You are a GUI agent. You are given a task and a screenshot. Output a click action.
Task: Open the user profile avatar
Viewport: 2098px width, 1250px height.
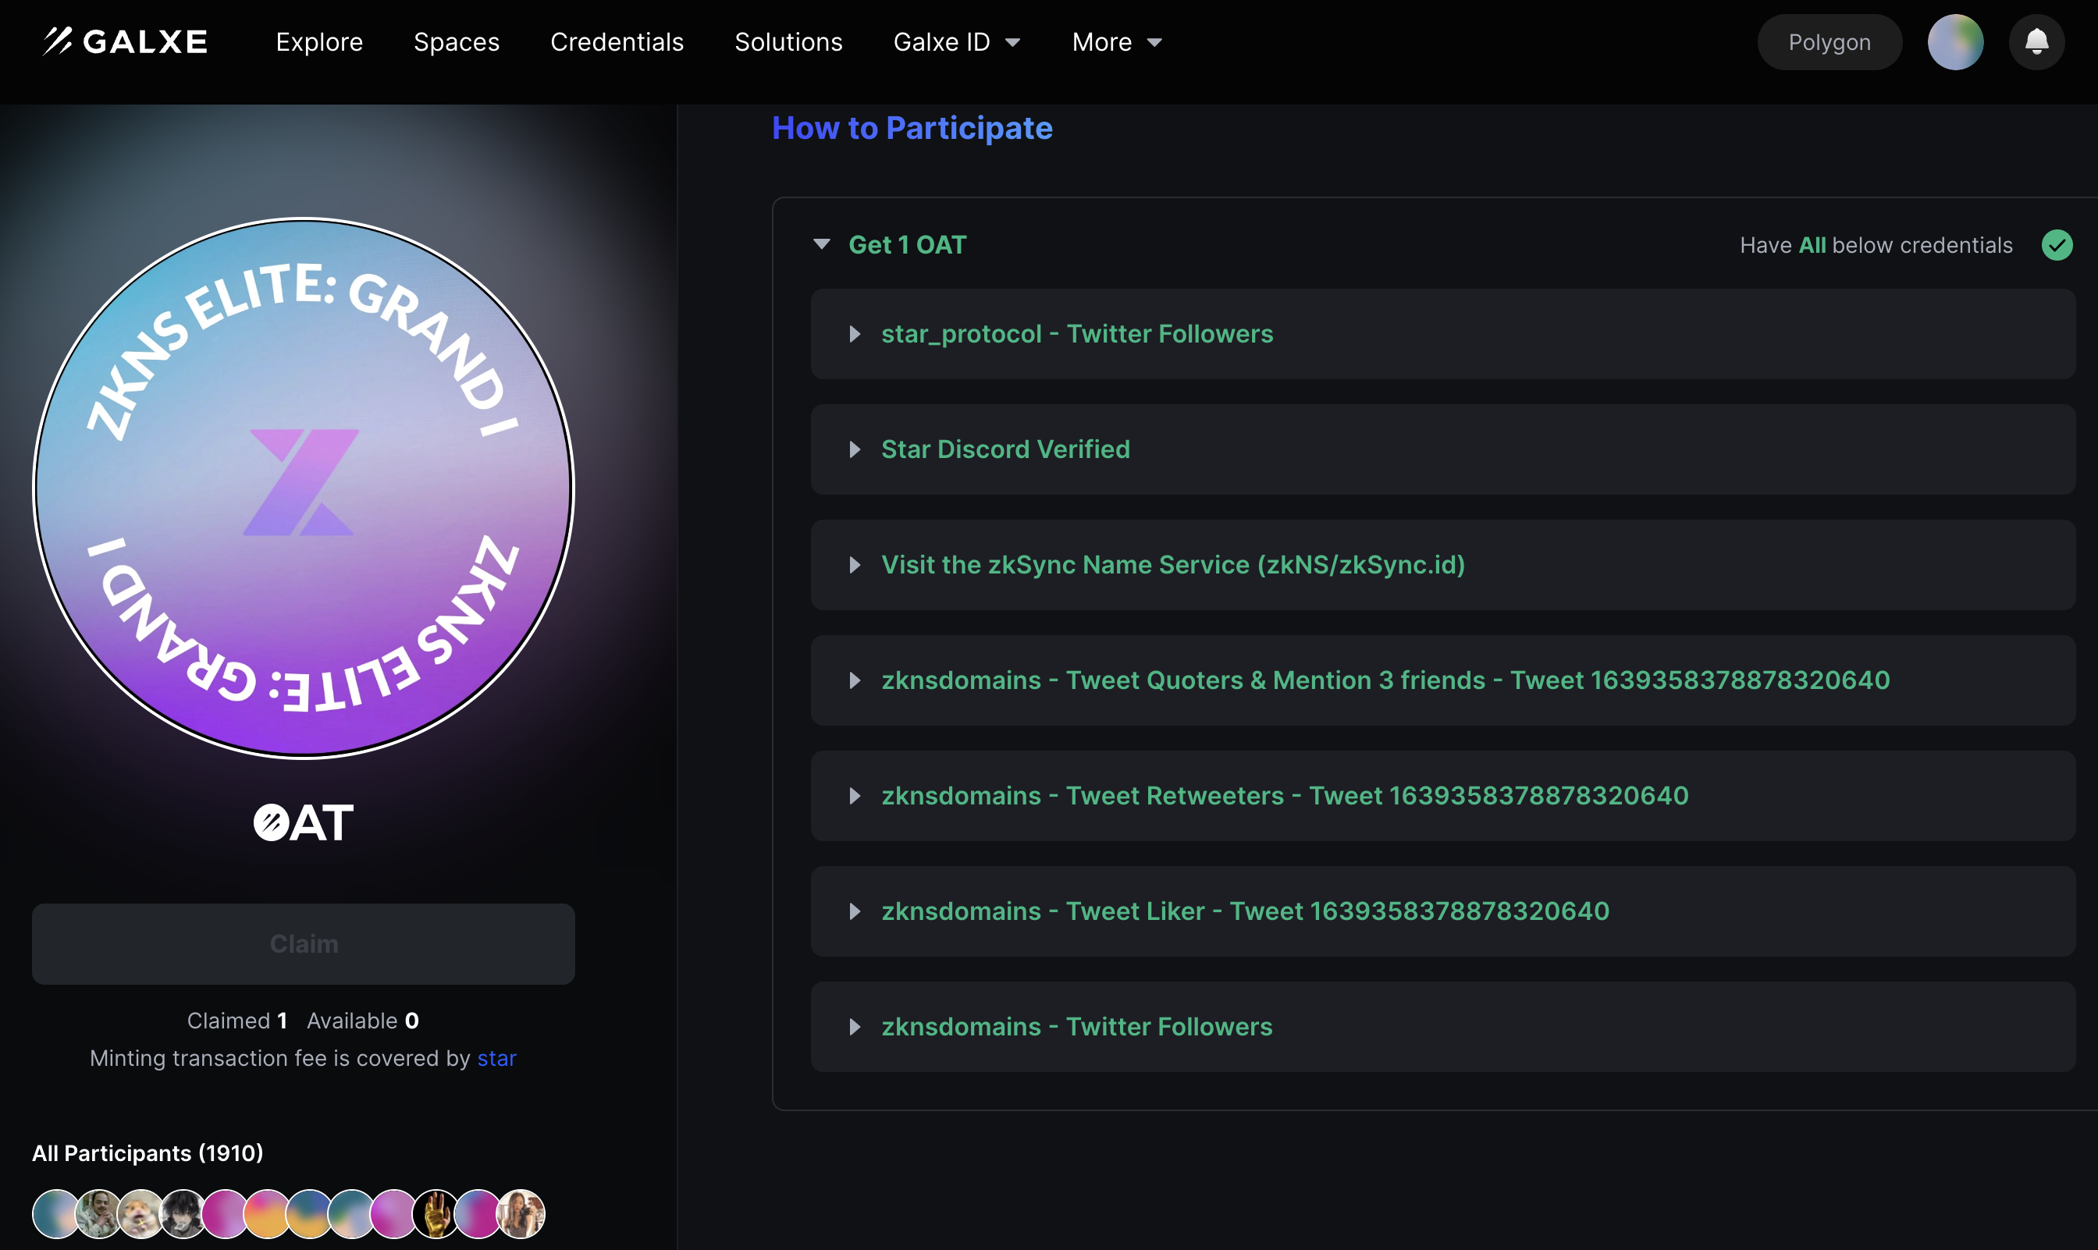[1954, 41]
